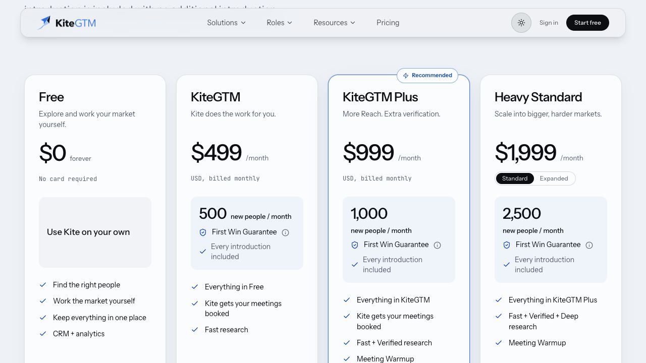Viewport: 646px width, 363px height.
Task: Click the 2,500 new people figure
Action: (521, 214)
